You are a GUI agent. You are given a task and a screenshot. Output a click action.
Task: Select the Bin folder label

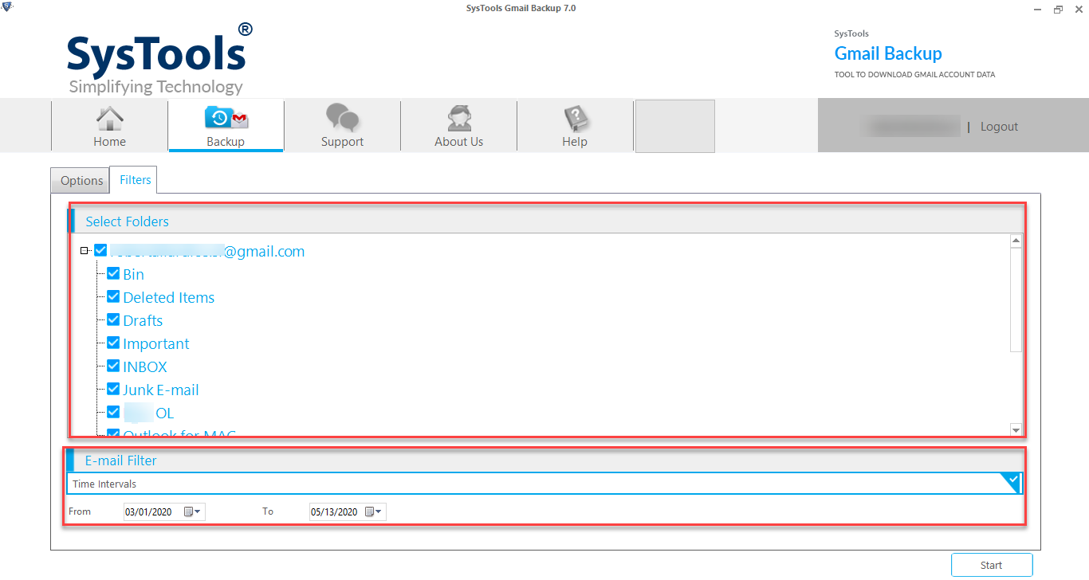133,274
